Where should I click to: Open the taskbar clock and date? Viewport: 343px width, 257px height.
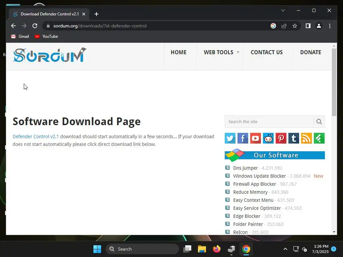320,249
